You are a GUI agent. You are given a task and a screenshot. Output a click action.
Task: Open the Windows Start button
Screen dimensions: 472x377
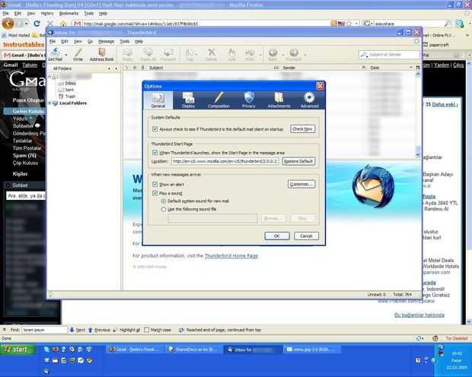(18, 350)
